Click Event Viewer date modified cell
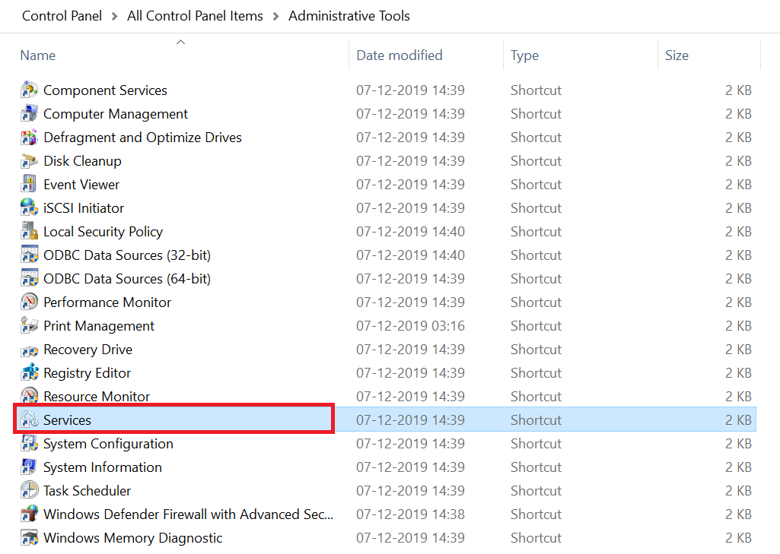Image resolution: width=780 pixels, height=554 pixels. pos(410,185)
